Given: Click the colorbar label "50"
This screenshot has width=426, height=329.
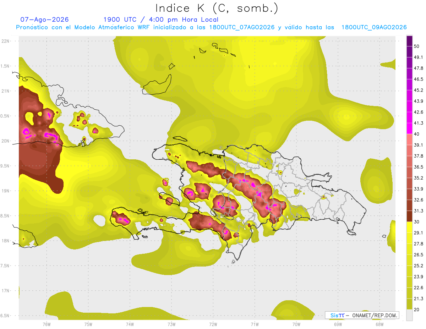Looking at the screenshot, I should 417,46.
